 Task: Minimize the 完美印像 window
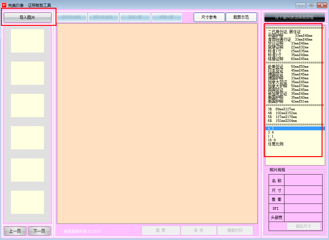[301, 5]
